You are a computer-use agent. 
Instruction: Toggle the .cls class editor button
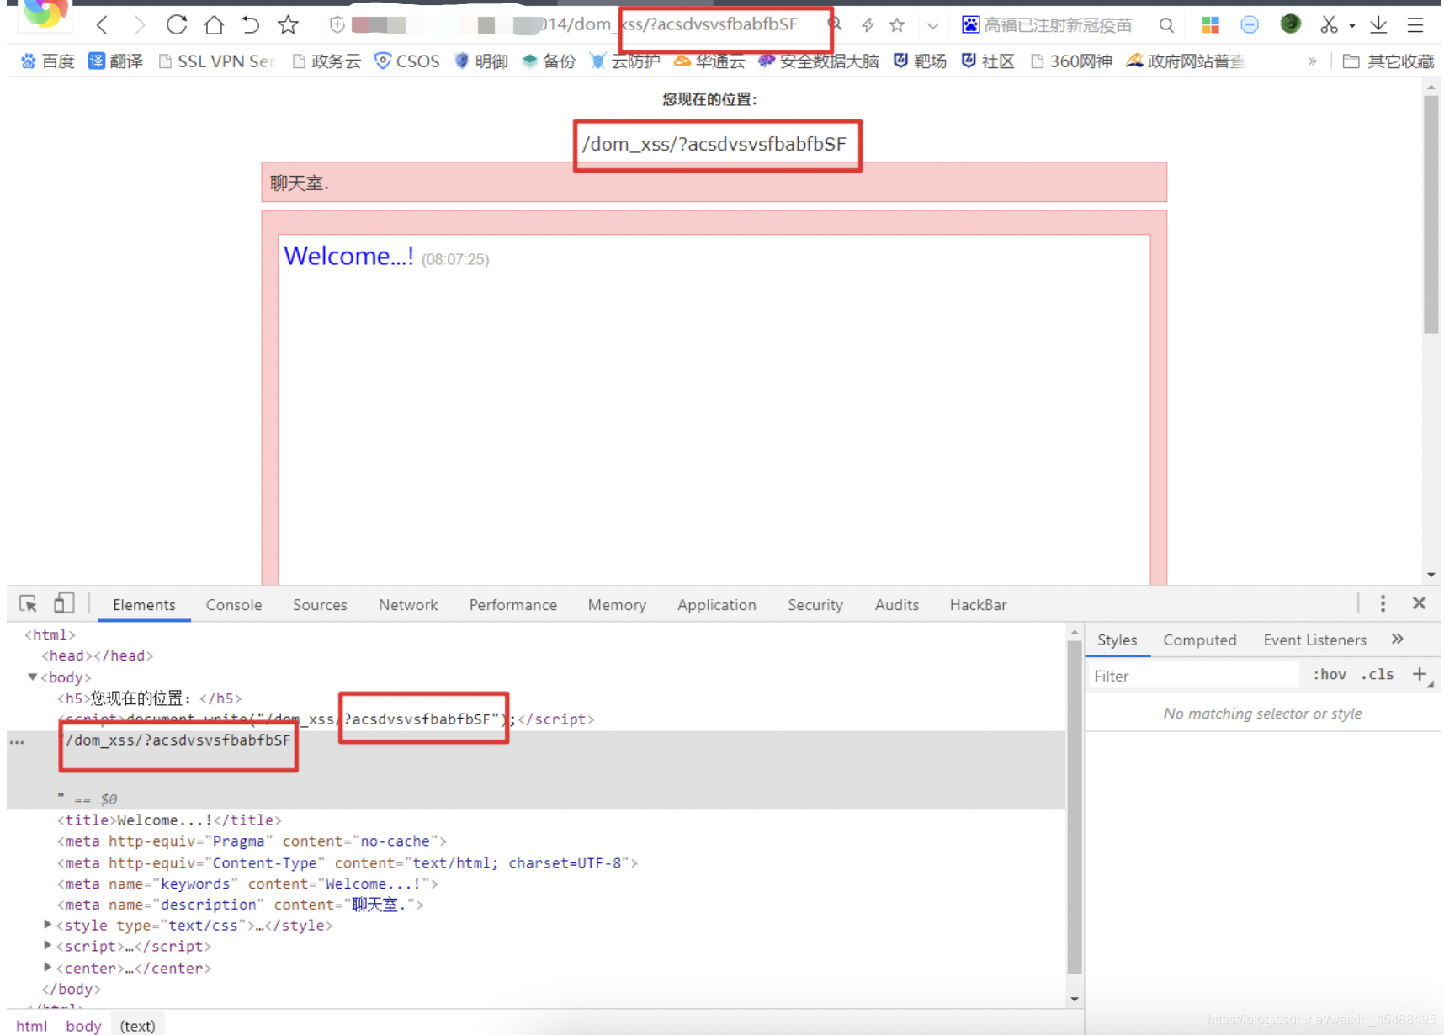click(1378, 675)
